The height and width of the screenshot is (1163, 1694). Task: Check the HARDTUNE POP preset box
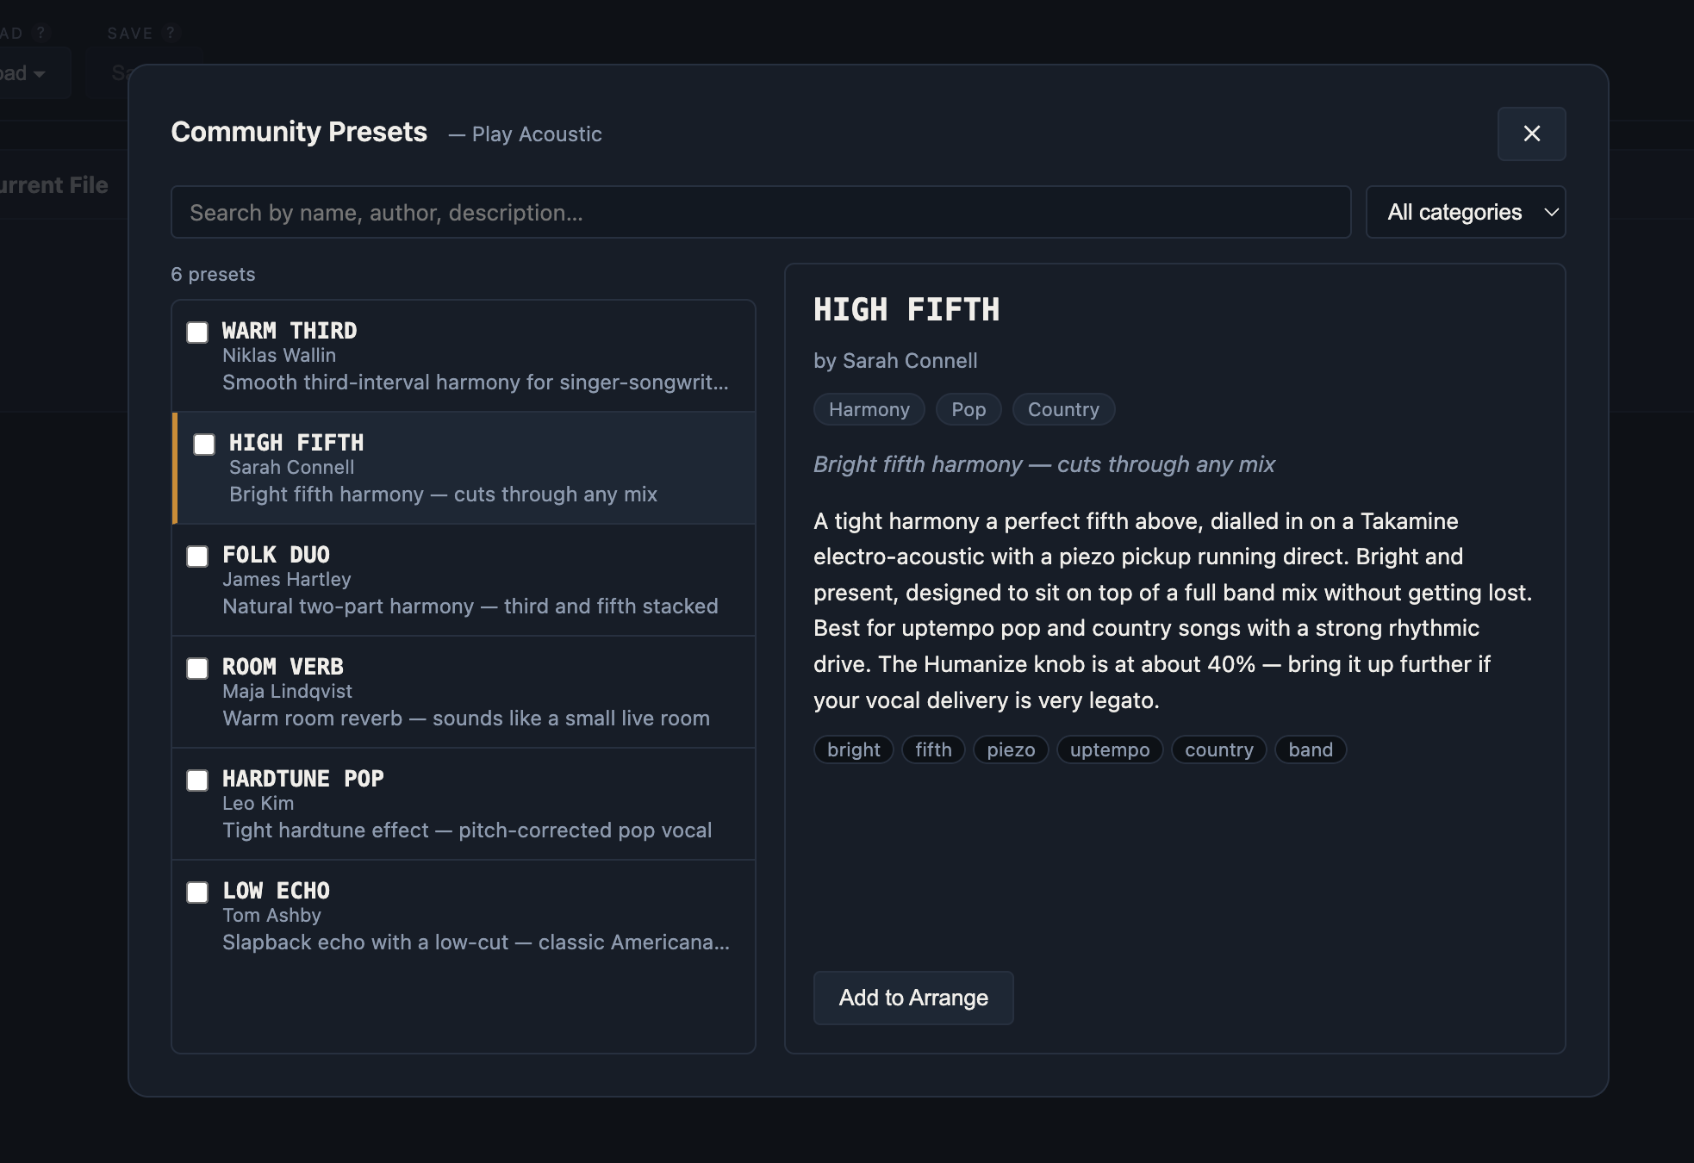click(x=197, y=781)
